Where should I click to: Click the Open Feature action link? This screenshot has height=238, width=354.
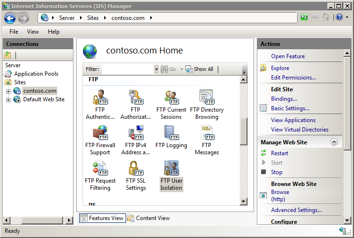tap(288, 56)
